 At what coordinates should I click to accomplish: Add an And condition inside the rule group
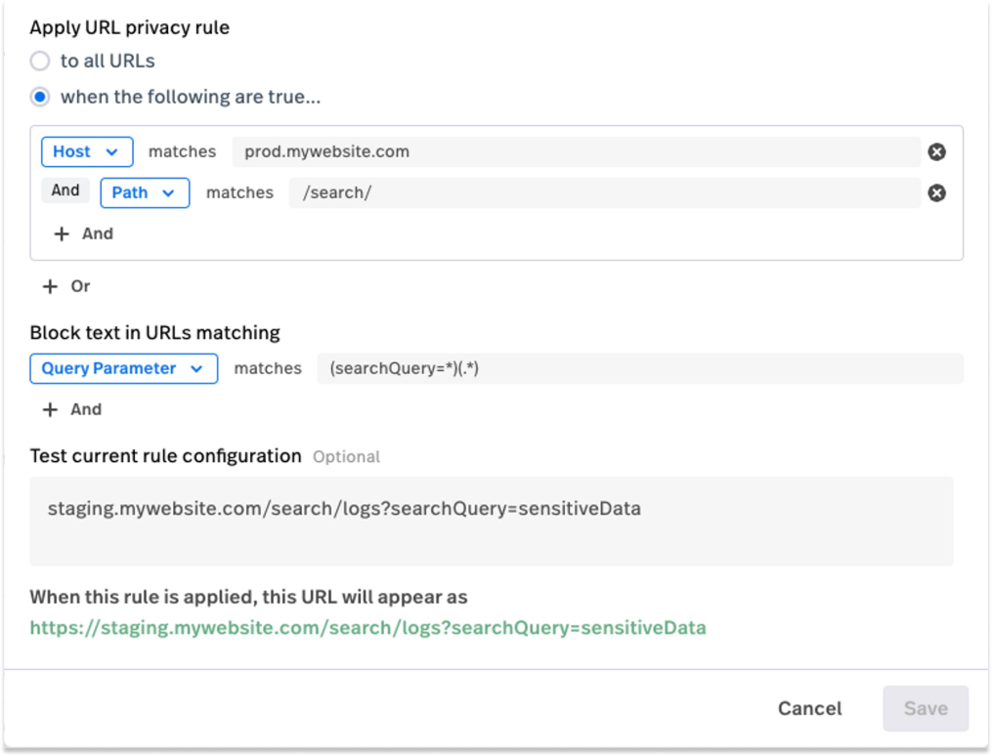(x=83, y=233)
